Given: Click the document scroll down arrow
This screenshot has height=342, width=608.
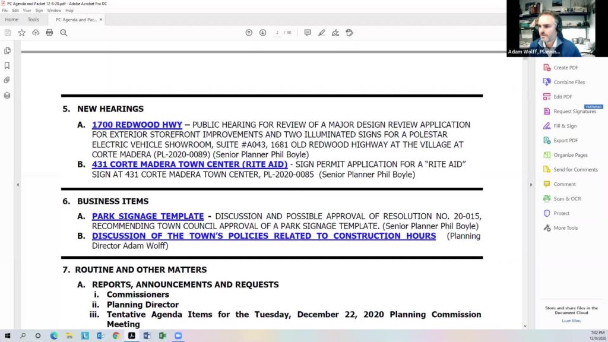Looking at the screenshot, I should (525, 326).
